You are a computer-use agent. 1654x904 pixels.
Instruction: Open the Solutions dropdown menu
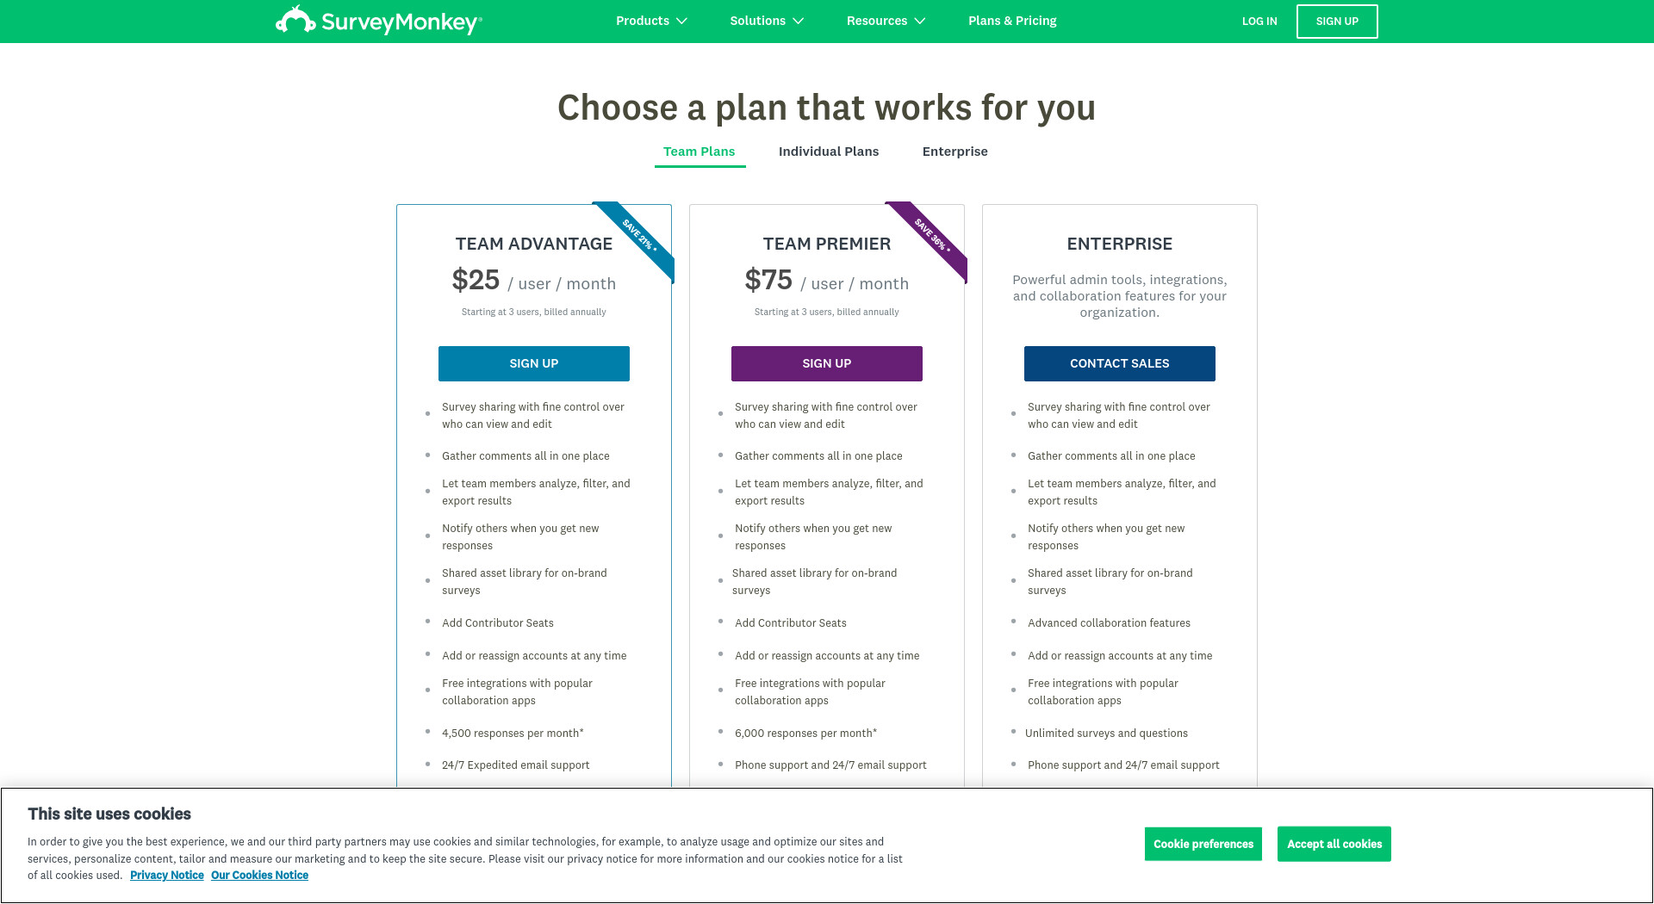tap(767, 21)
